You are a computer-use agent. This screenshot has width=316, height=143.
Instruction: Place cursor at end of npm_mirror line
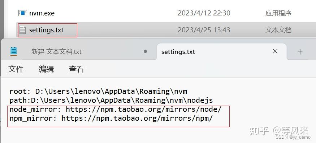[x=213, y=118]
